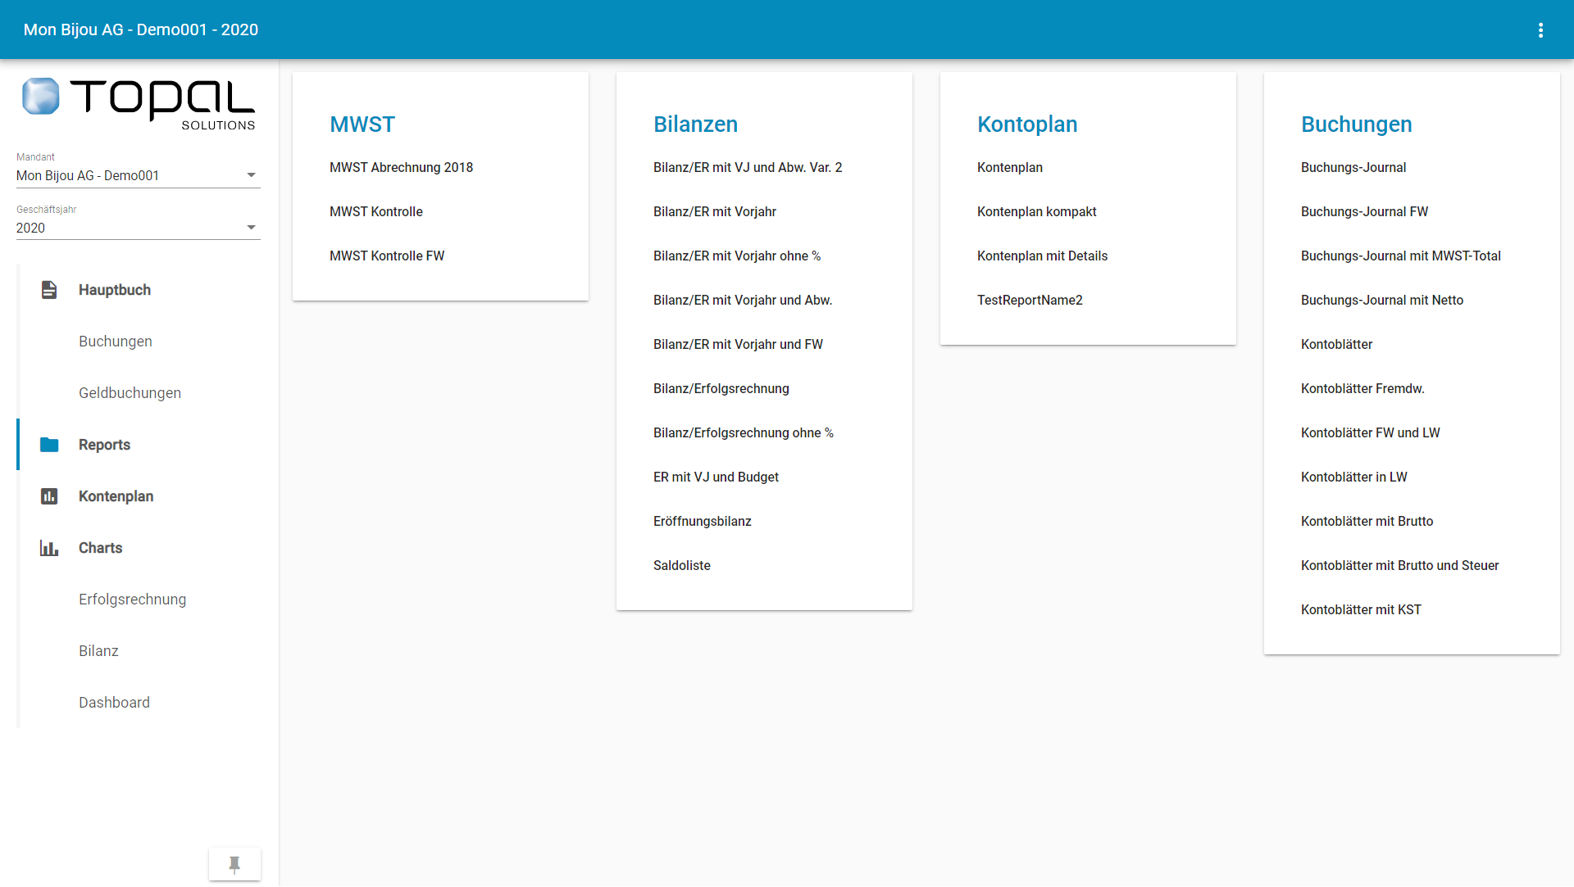Image resolution: width=1574 pixels, height=887 pixels.
Task: Expand the Geschäftsjahr dropdown arrow
Action: pyautogui.click(x=251, y=228)
